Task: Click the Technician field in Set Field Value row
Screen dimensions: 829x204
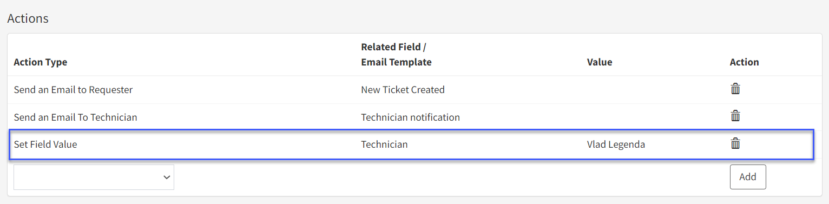Action: [384, 144]
